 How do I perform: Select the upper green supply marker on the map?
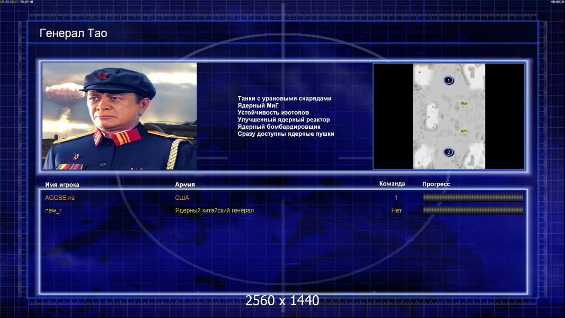(464, 103)
